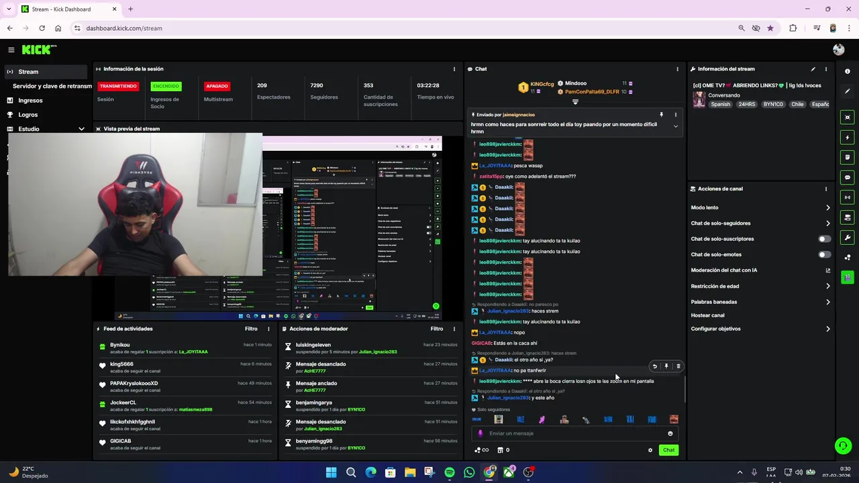The height and width of the screenshot is (483, 859).
Task: Open three-dot menu of the Chat panel
Action: coord(677,69)
